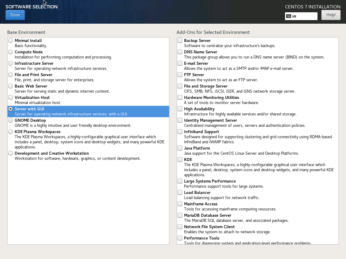Click 'Server for serving static and dynamic internet content.'
The width and height of the screenshot is (346, 259).
tap(62, 91)
